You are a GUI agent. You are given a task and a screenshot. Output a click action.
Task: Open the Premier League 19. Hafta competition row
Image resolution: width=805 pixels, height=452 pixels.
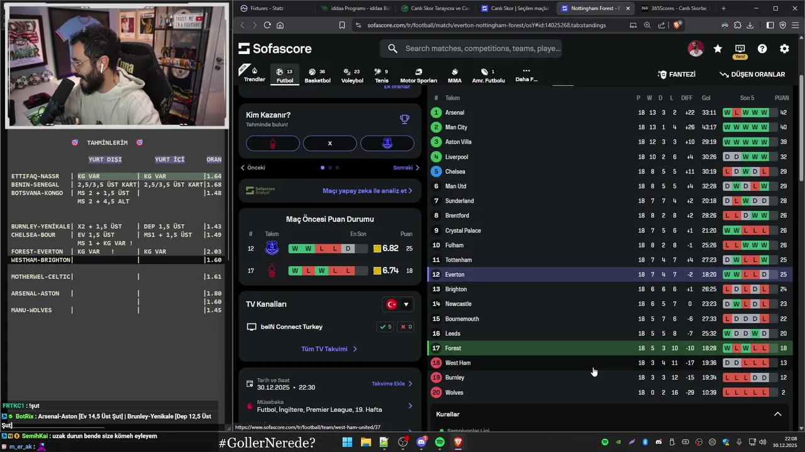click(x=330, y=406)
